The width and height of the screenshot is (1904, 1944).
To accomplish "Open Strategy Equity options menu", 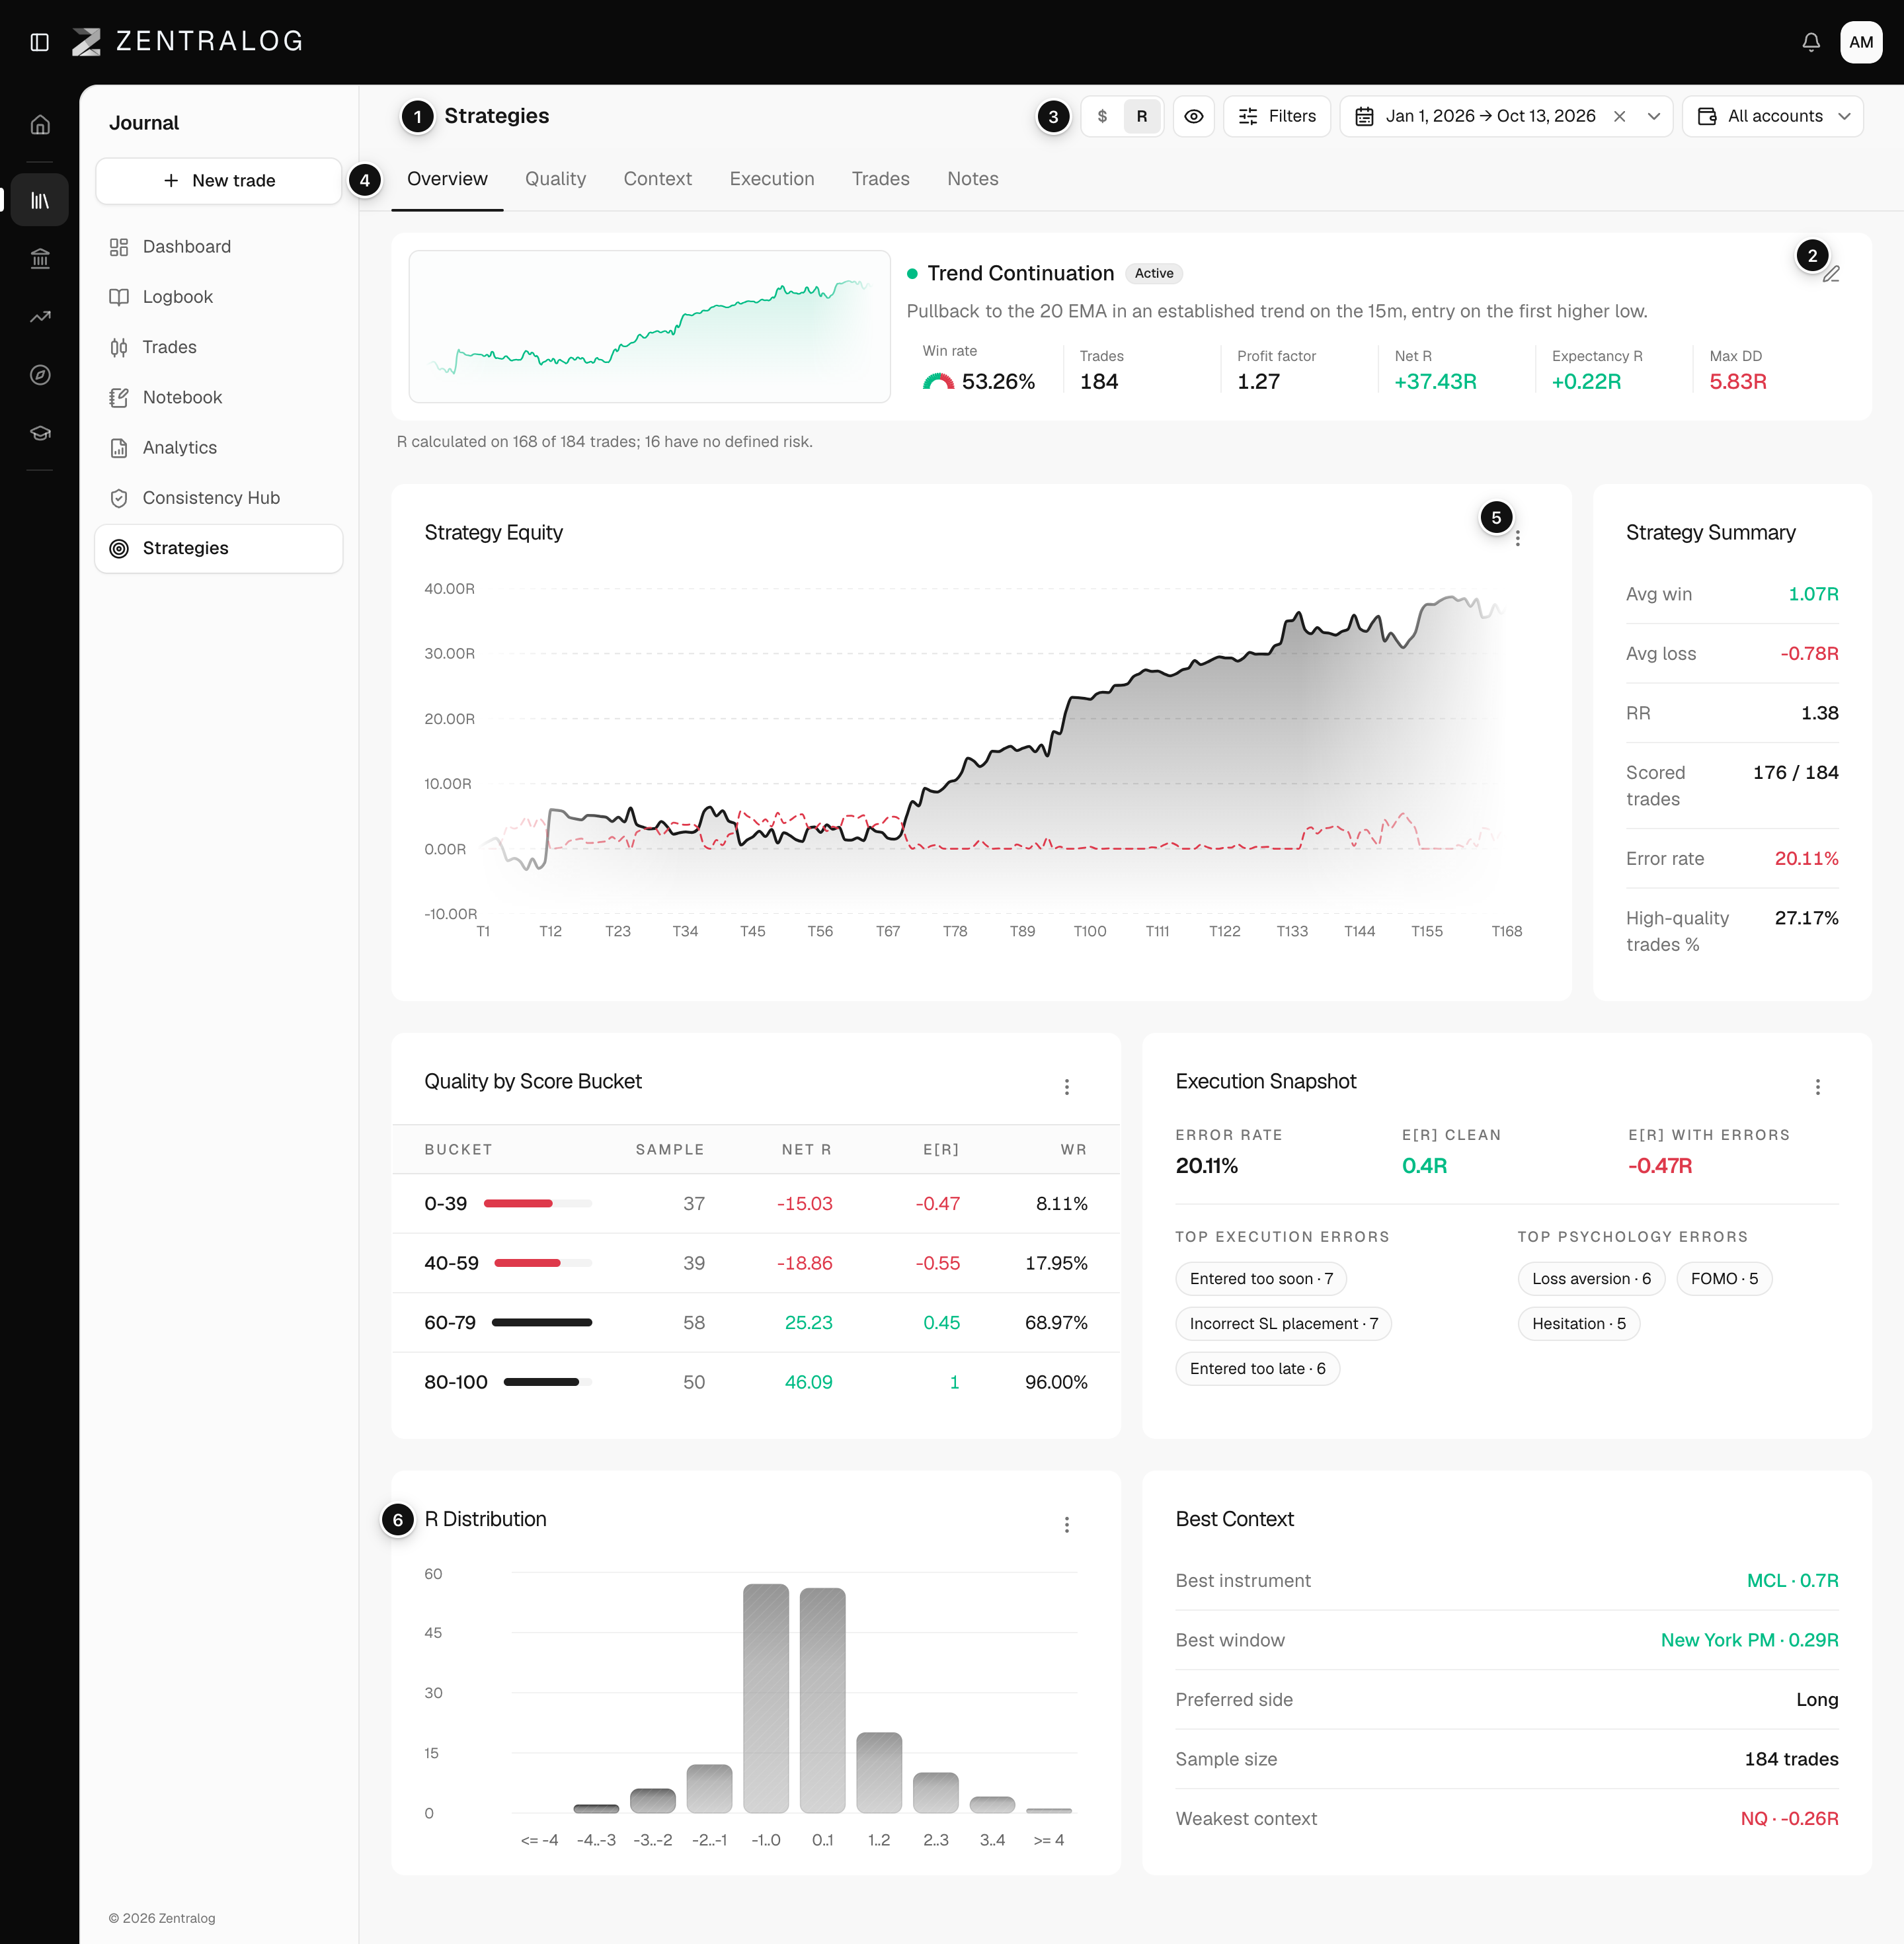I will [1518, 539].
